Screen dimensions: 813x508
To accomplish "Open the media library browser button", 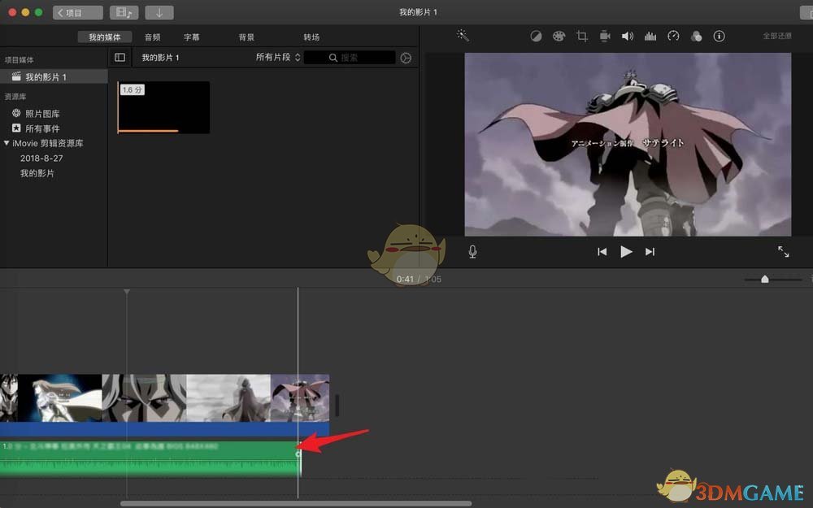I will [x=124, y=12].
